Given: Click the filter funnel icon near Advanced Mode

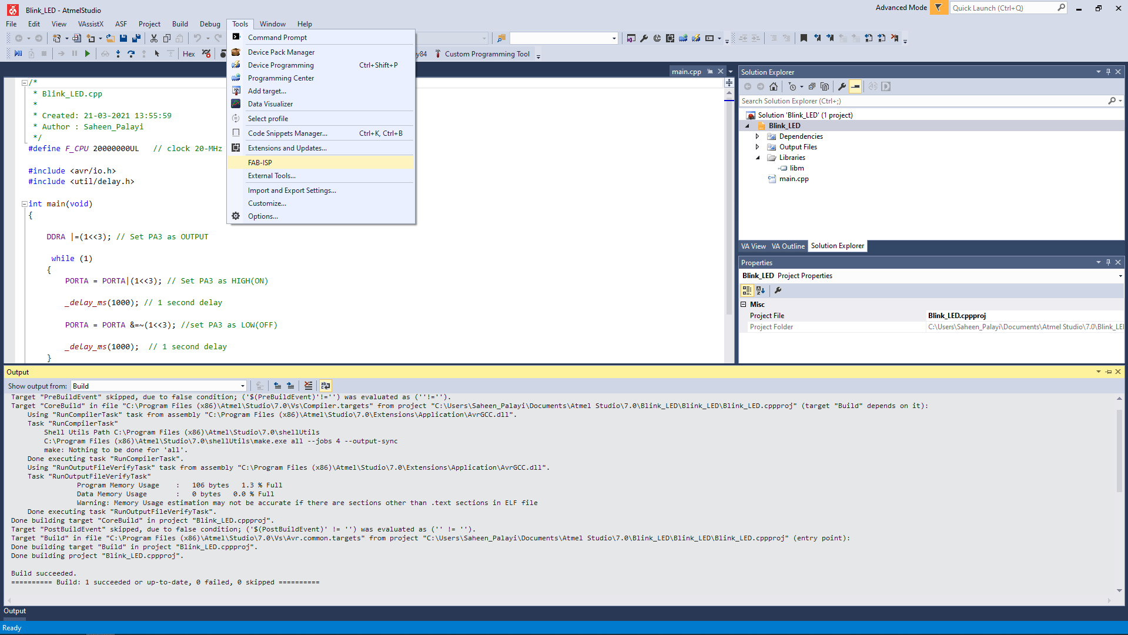Looking at the screenshot, I should 939,8.
